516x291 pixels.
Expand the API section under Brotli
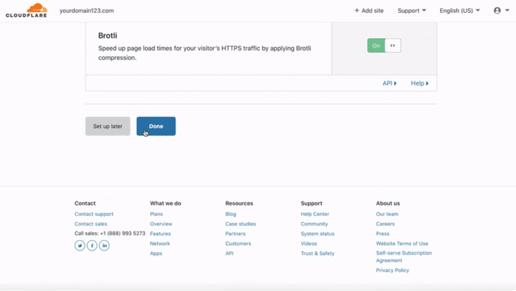[x=389, y=83]
